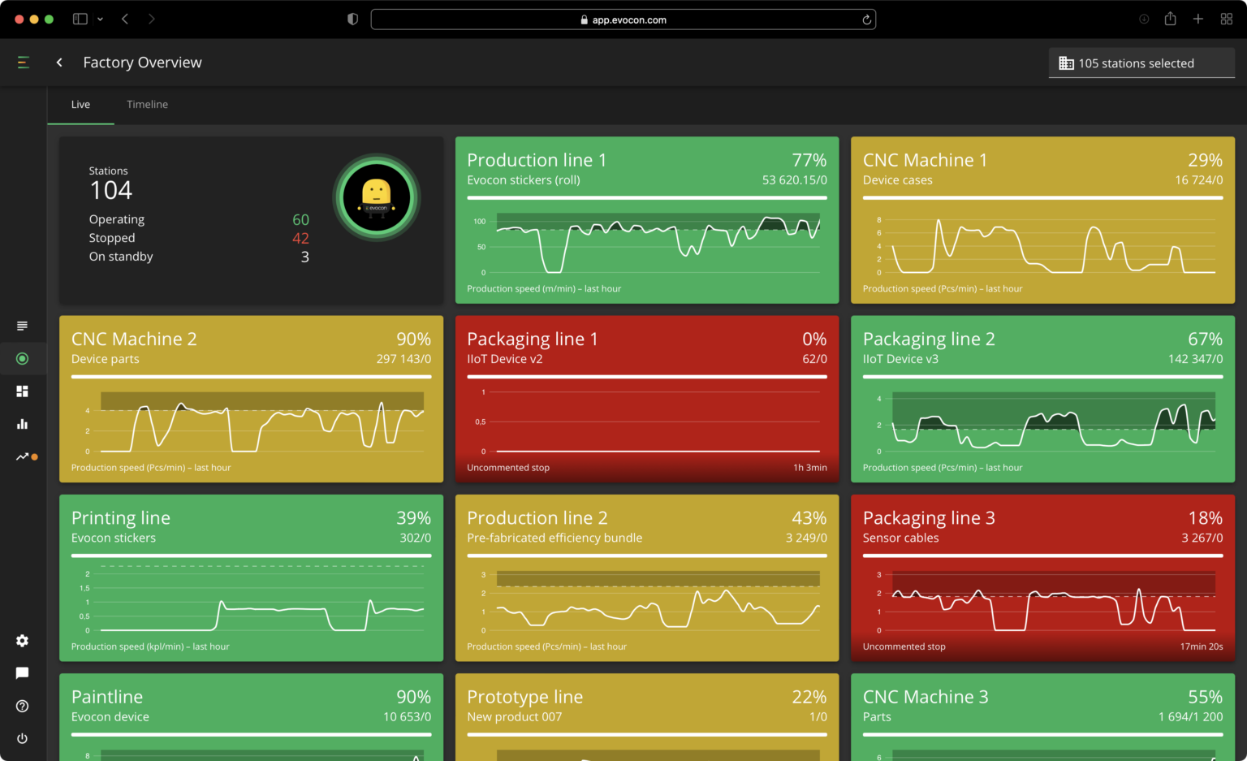Image resolution: width=1247 pixels, height=761 pixels.
Task: Click the power logout icon
Action: click(22, 738)
